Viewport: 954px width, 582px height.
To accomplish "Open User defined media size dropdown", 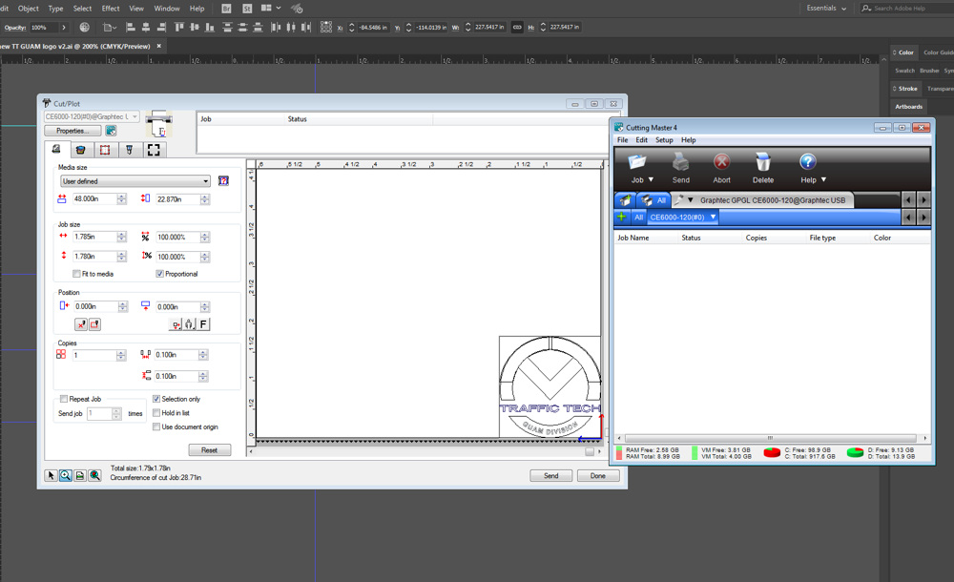I will pyautogui.click(x=135, y=181).
